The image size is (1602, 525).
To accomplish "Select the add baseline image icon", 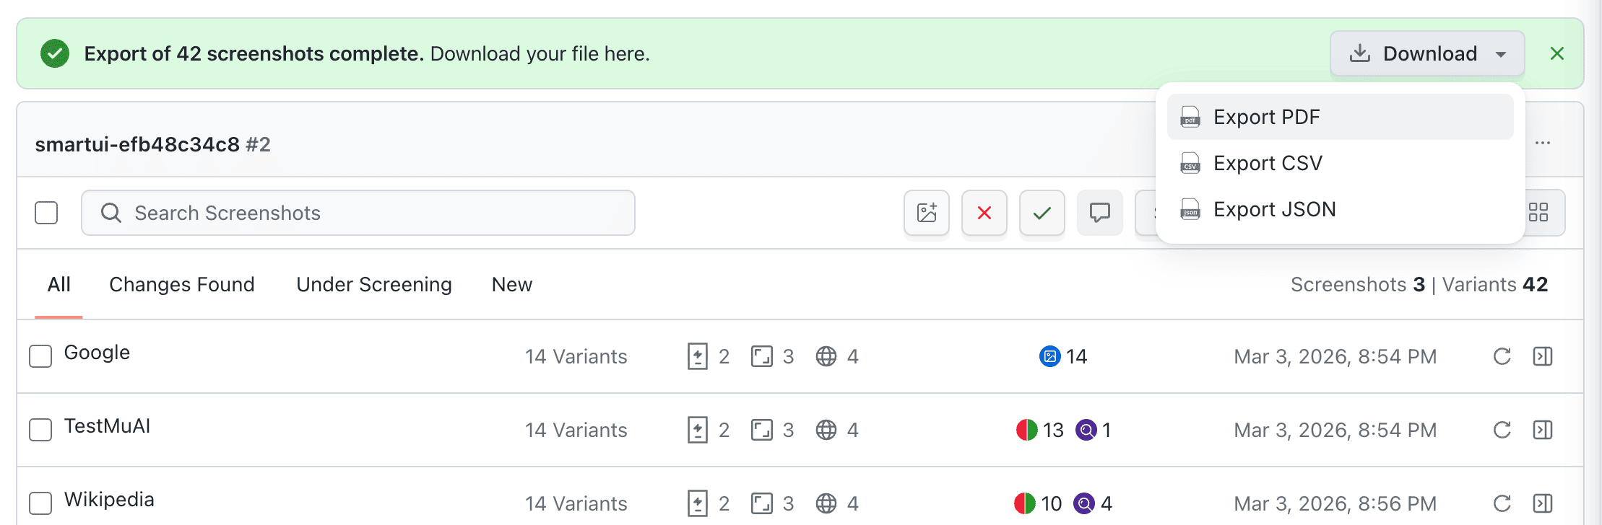I will (927, 213).
